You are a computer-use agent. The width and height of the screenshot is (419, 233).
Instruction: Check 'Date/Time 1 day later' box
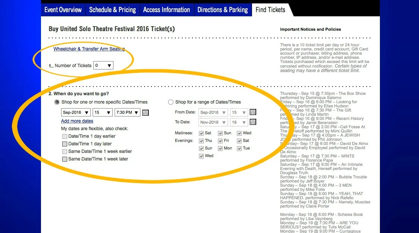click(x=65, y=144)
